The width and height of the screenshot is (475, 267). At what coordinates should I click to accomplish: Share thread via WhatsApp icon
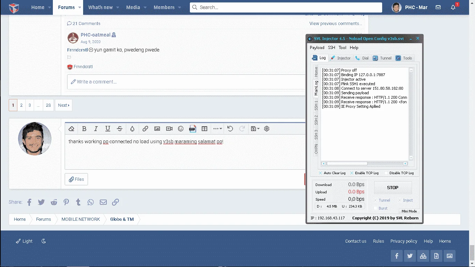[x=91, y=202]
